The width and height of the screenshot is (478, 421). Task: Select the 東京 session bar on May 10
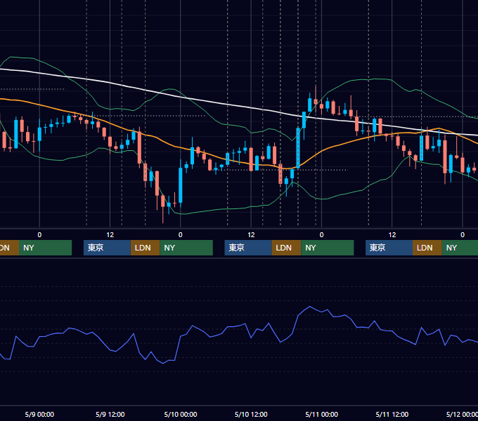pyautogui.click(x=248, y=248)
